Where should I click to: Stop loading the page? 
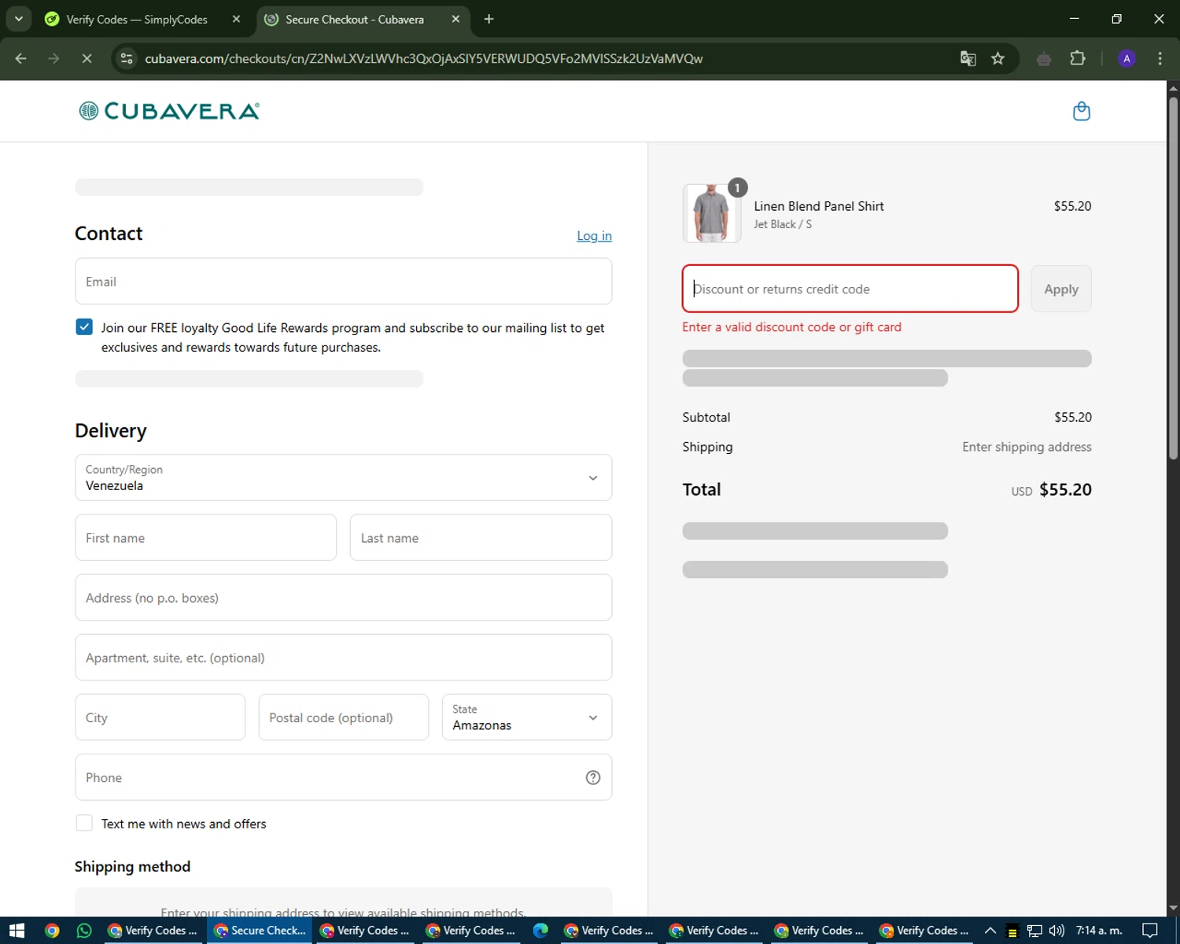tap(87, 58)
